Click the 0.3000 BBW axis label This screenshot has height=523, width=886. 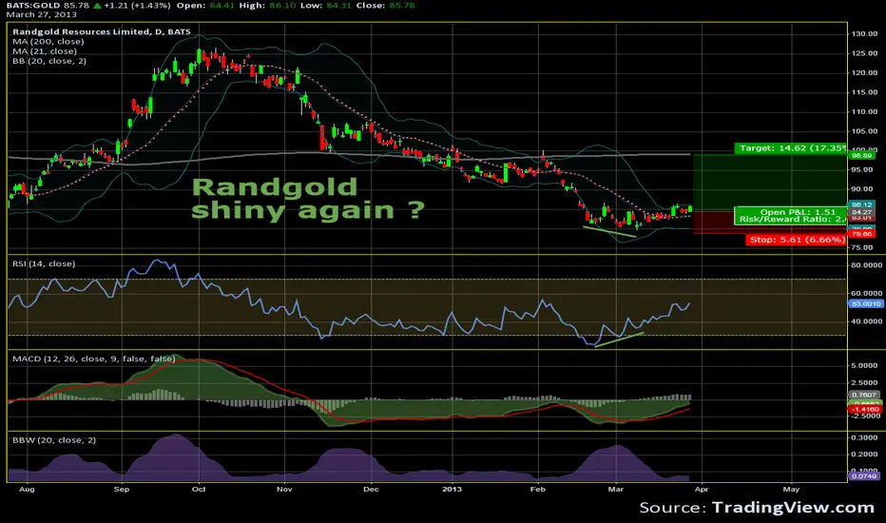864,437
